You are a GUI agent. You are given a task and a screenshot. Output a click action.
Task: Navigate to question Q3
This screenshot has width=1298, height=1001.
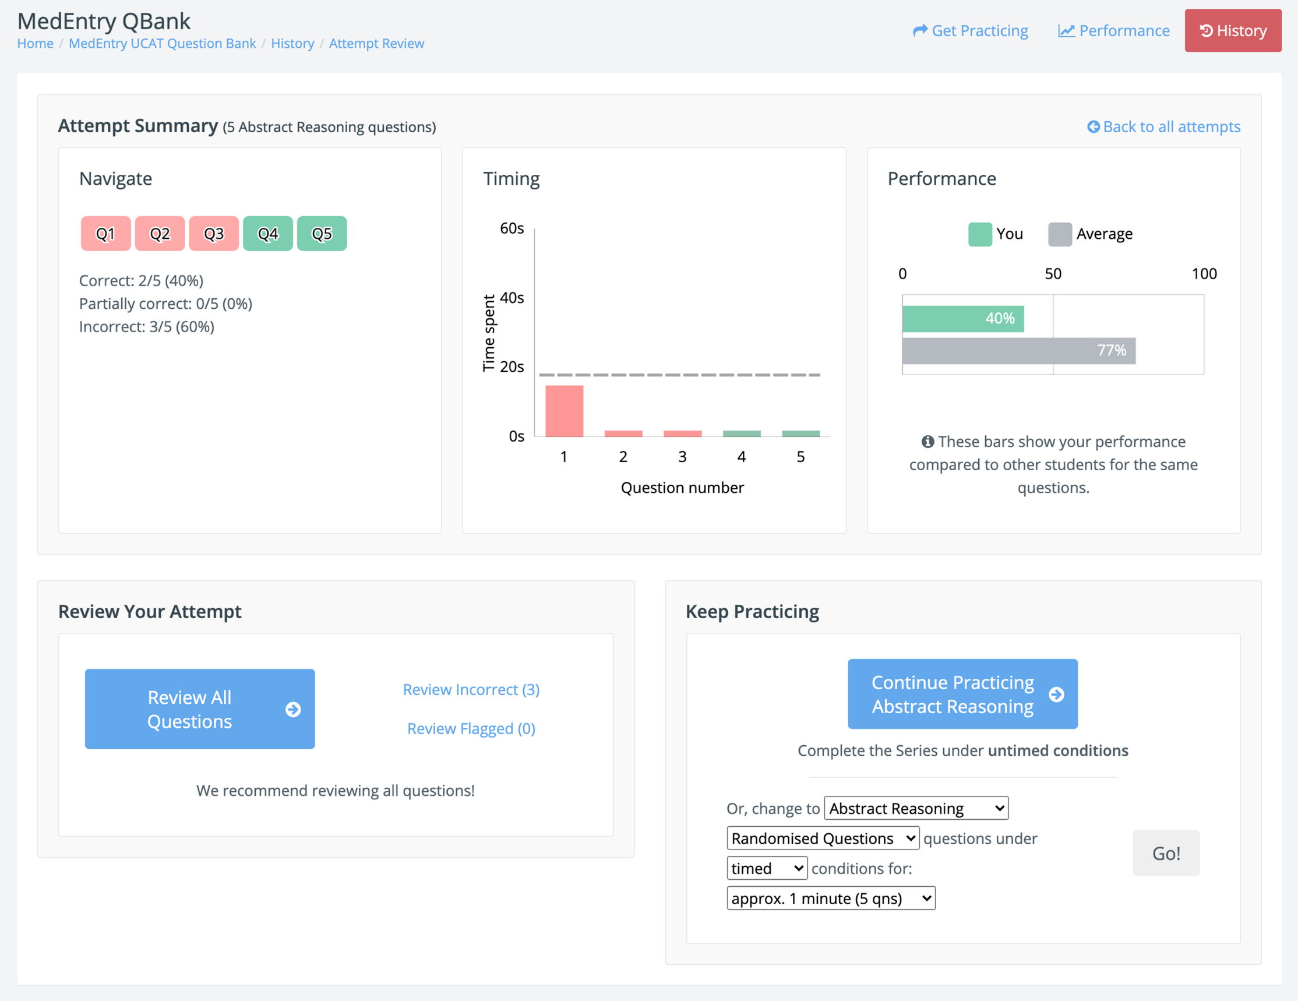[214, 234]
